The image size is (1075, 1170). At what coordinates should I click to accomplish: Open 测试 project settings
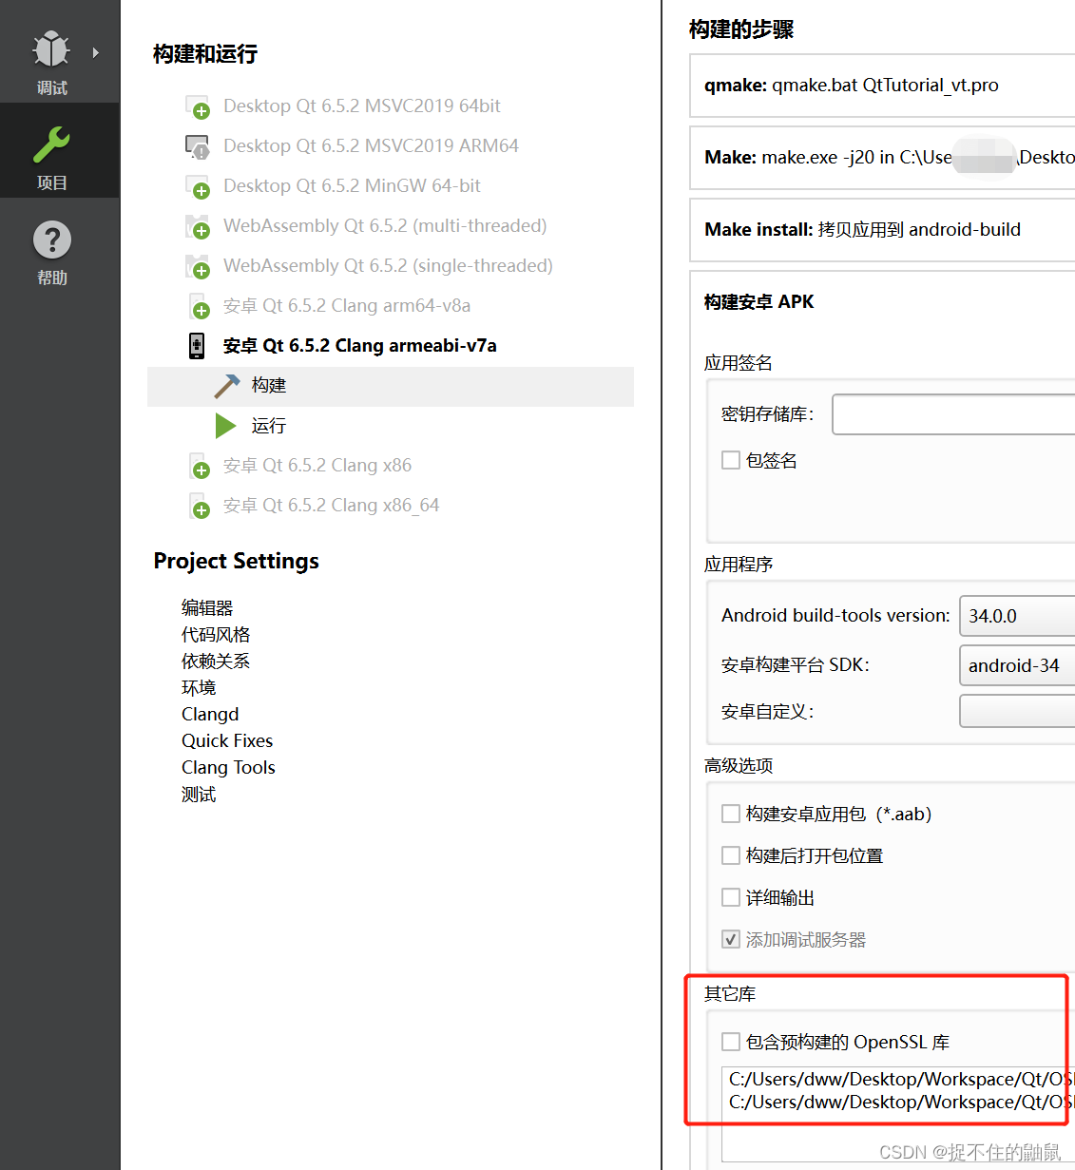point(199,794)
